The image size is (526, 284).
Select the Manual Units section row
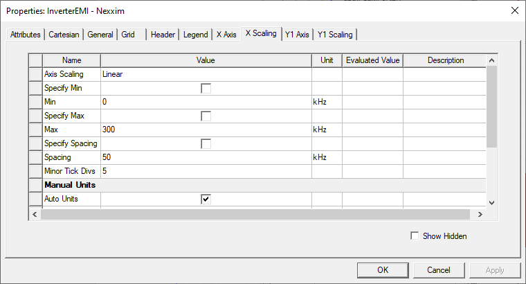(264, 185)
